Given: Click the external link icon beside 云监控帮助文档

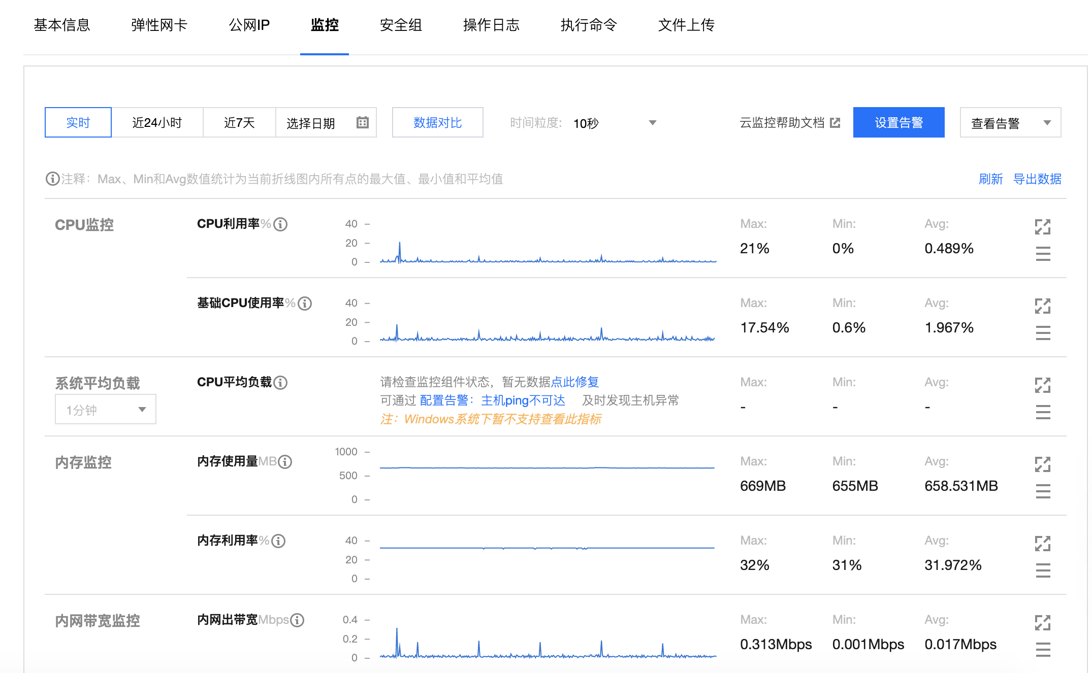Looking at the screenshot, I should pos(835,123).
